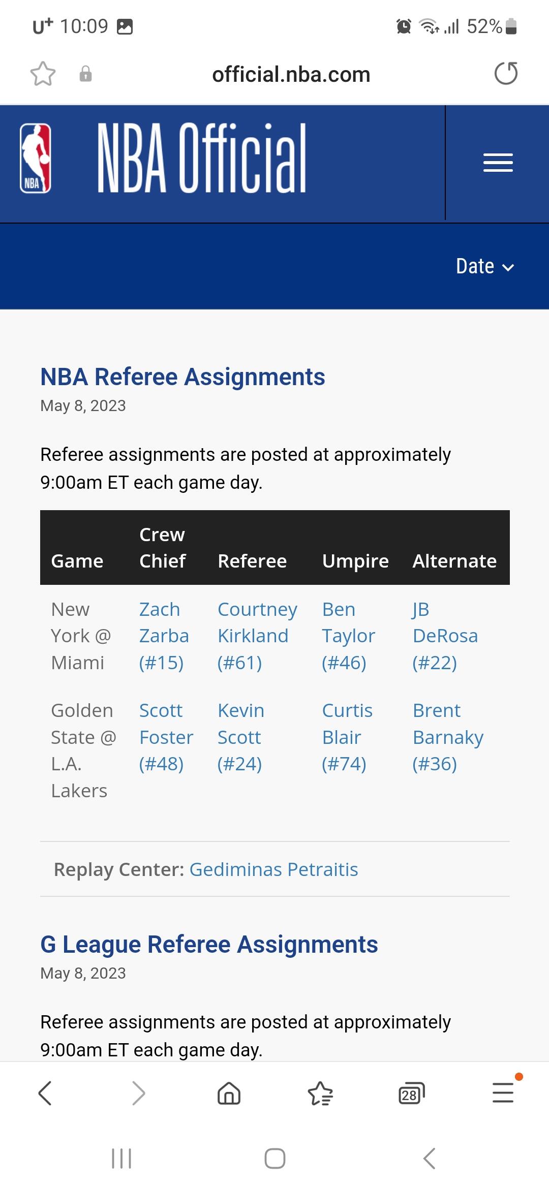Open NBA Referee Assignments heading link
The image size is (549, 1189).
(x=182, y=377)
